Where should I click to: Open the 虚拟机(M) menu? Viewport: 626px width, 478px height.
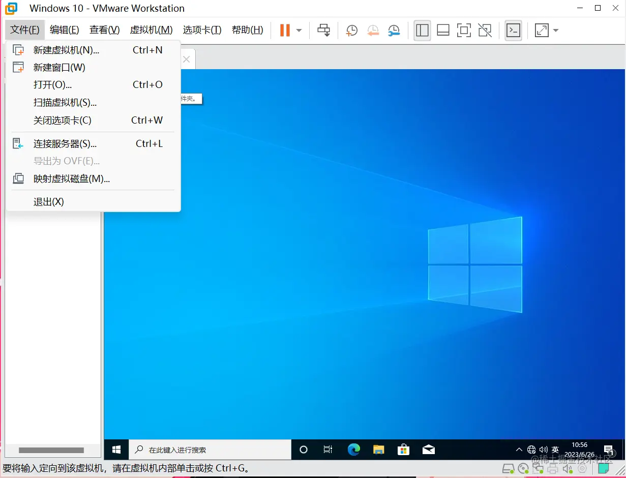pyautogui.click(x=152, y=30)
